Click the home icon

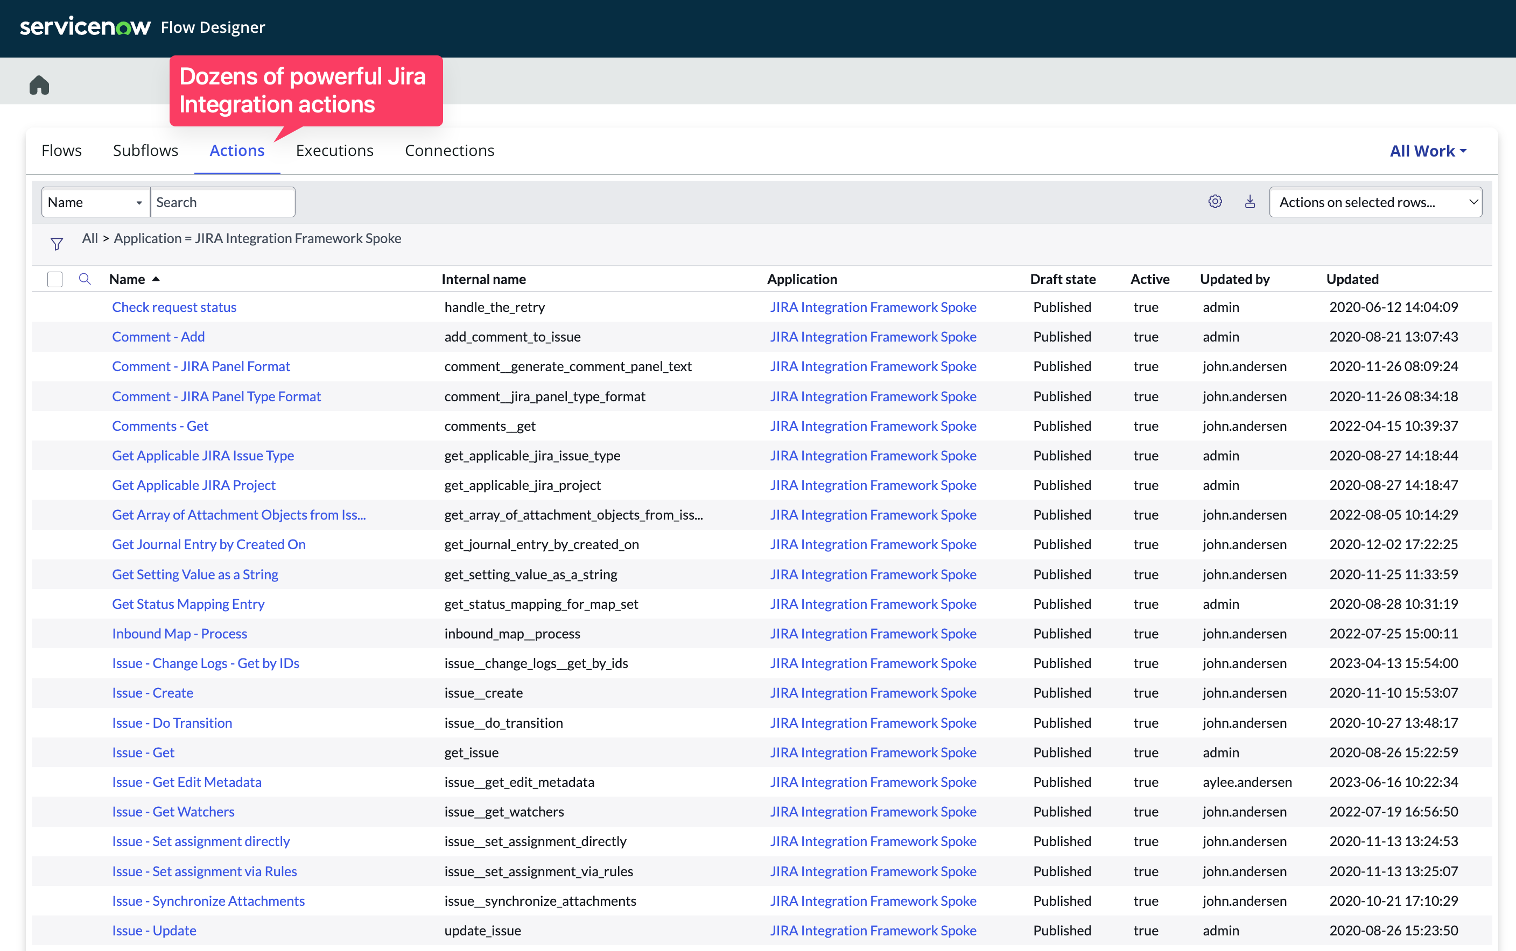point(39,85)
